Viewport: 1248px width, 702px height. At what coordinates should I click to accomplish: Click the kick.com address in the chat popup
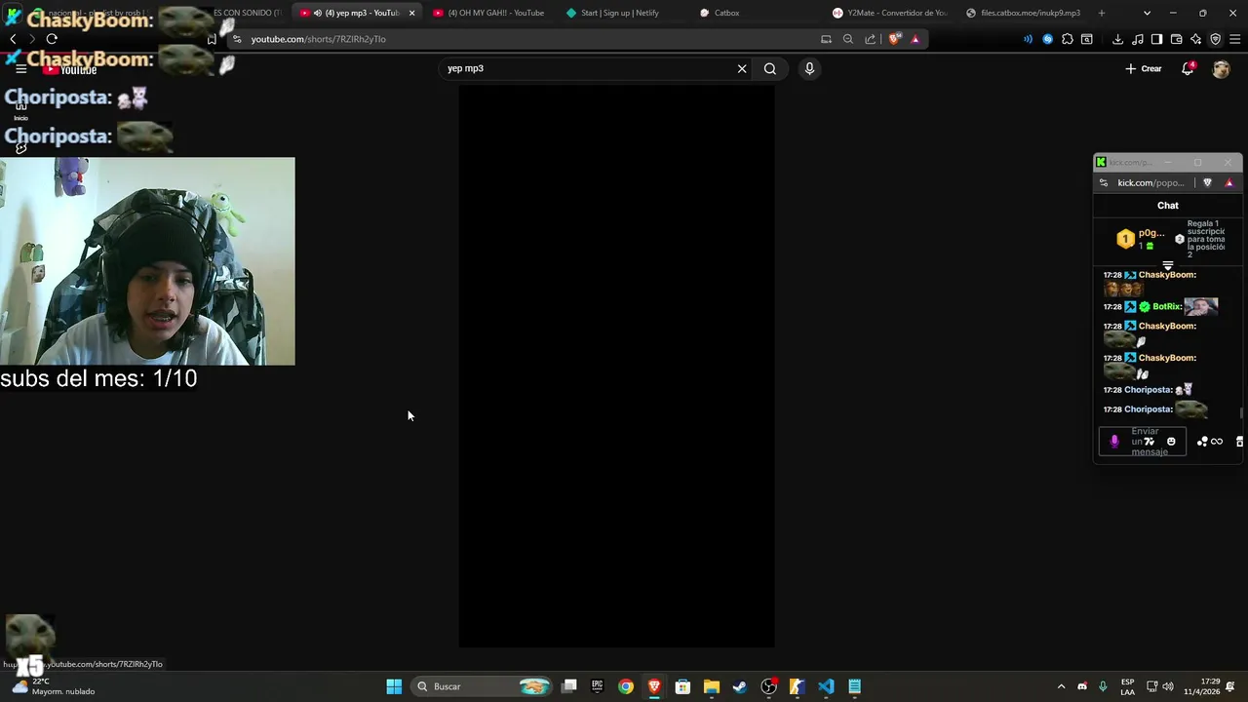tap(1150, 182)
